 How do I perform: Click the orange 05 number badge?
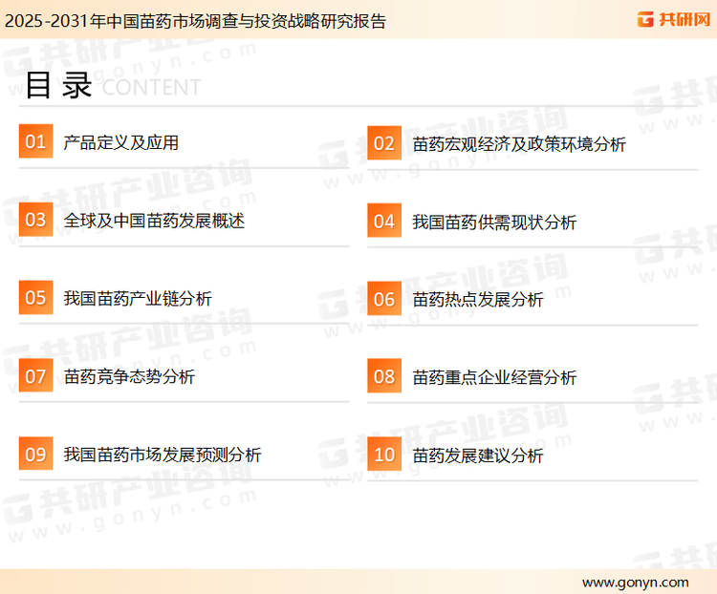click(35, 298)
